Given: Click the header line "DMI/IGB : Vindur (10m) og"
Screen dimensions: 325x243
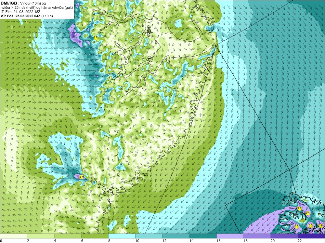Looking at the screenshot, I should point(23,3).
